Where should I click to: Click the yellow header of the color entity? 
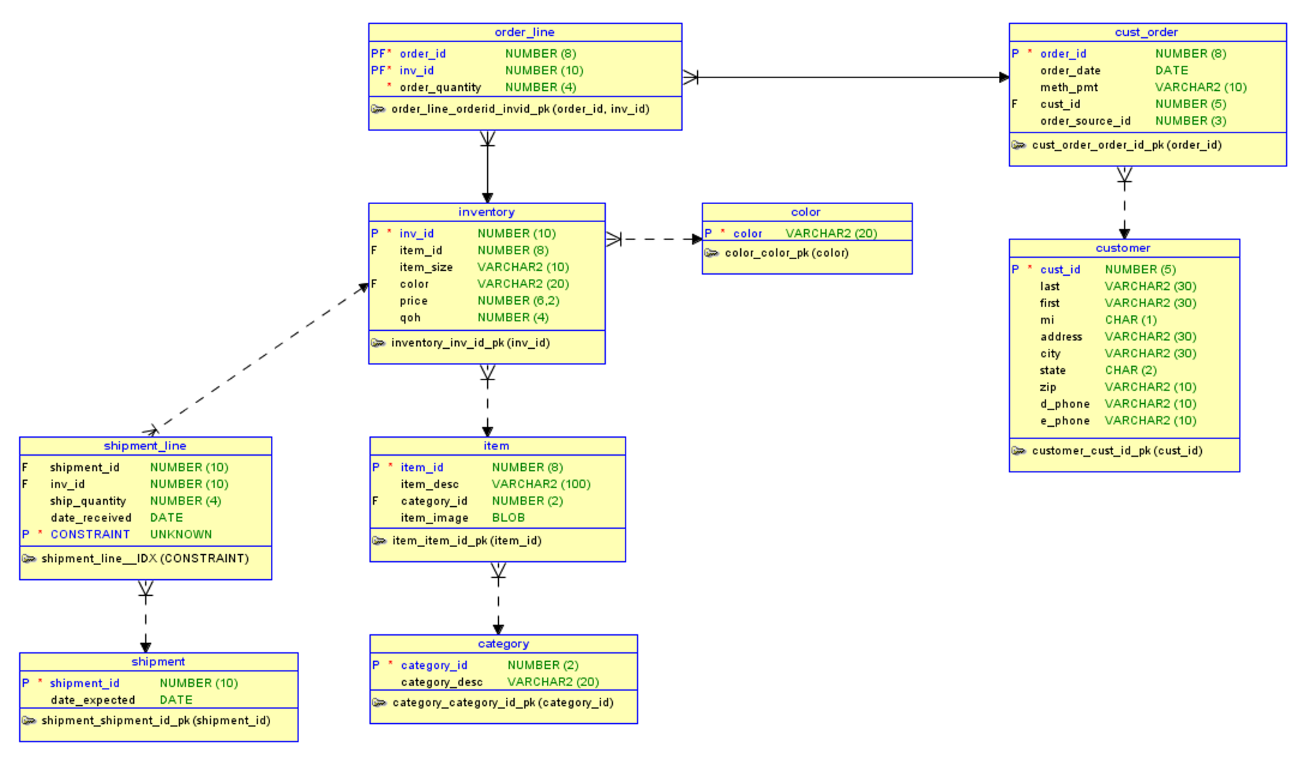point(805,211)
